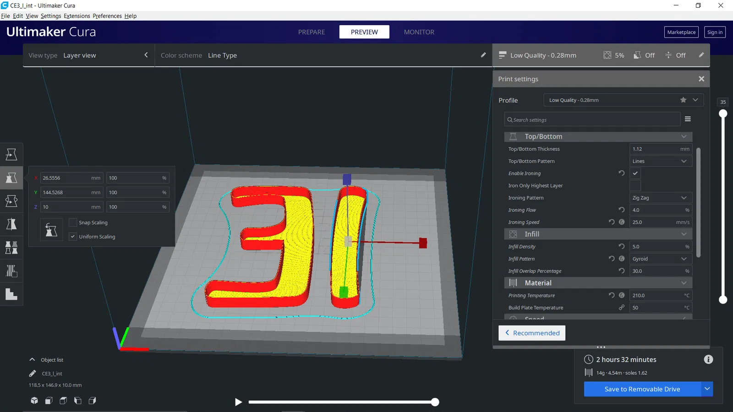
Task: Open the Per Model Settings tool
Action: 11,248
